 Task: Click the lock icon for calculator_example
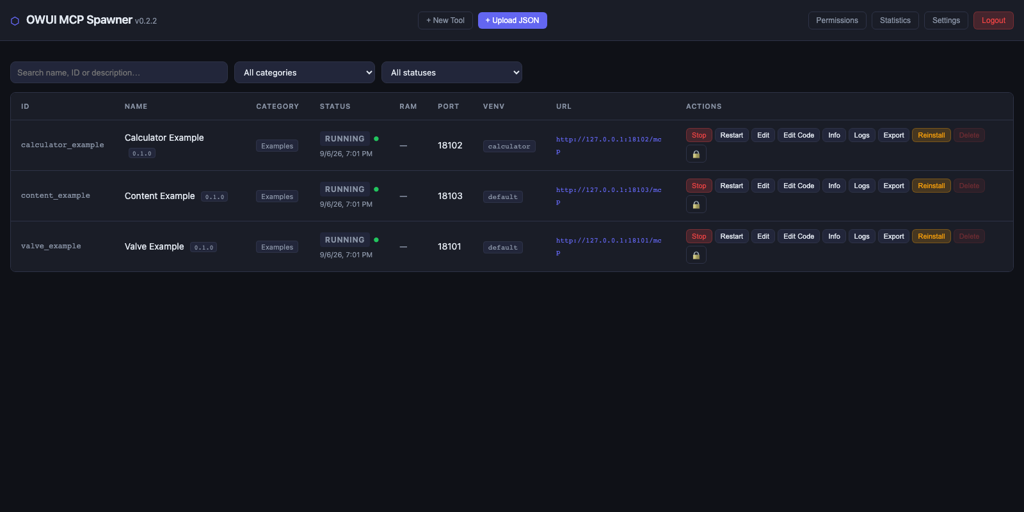click(x=696, y=154)
